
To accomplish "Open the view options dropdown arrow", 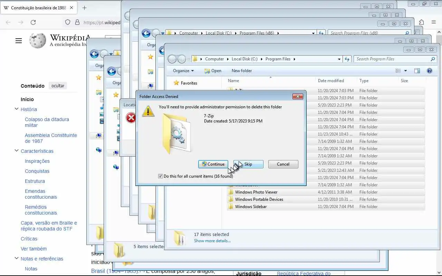I will (x=405, y=71).
